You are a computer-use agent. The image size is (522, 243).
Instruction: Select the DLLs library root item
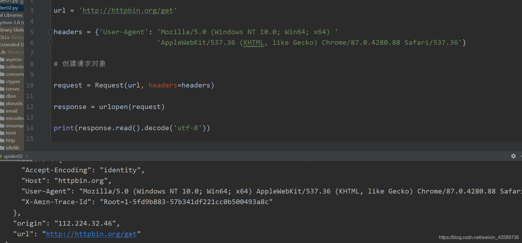12,37
